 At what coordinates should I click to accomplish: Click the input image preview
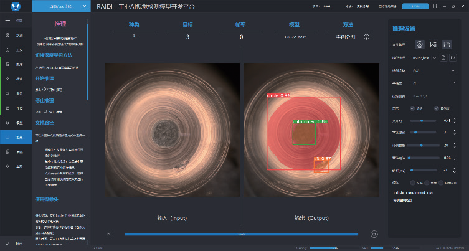pyautogui.click(x=172, y=130)
